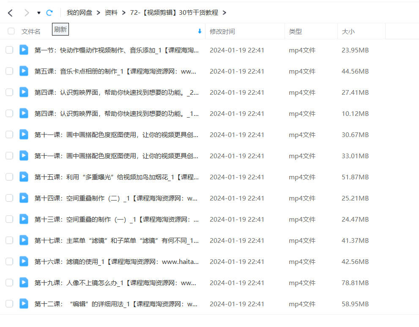Click size value 78.81MB

355,283
